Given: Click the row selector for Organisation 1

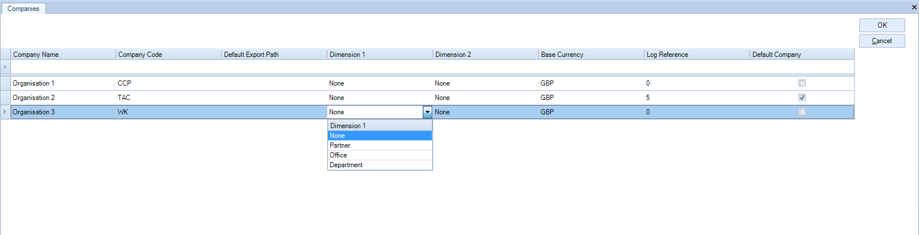Looking at the screenshot, I should [x=5, y=83].
